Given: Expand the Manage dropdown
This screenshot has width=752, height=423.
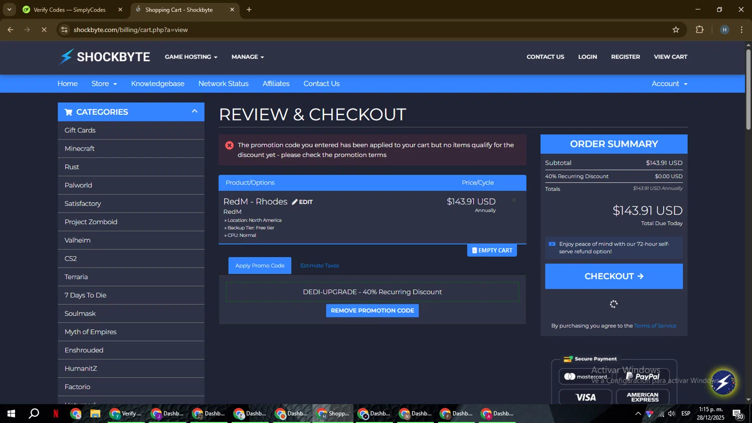Looking at the screenshot, I should point(248,57).
